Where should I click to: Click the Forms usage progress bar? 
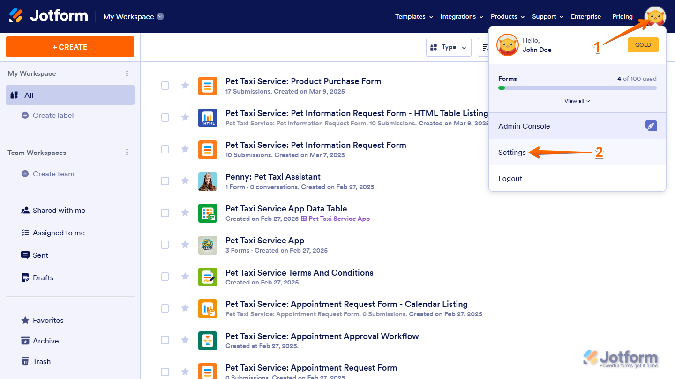tap(577, 88)
